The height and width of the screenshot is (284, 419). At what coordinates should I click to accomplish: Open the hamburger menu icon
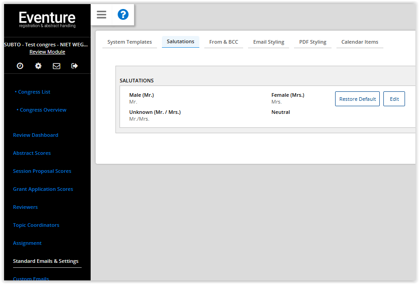[101, 15]
